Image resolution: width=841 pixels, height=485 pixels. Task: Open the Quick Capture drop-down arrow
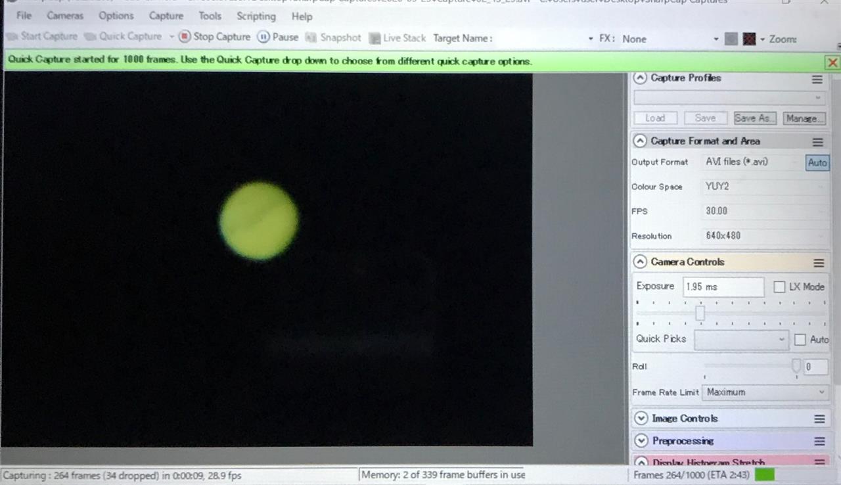click(x=171, y=37)
